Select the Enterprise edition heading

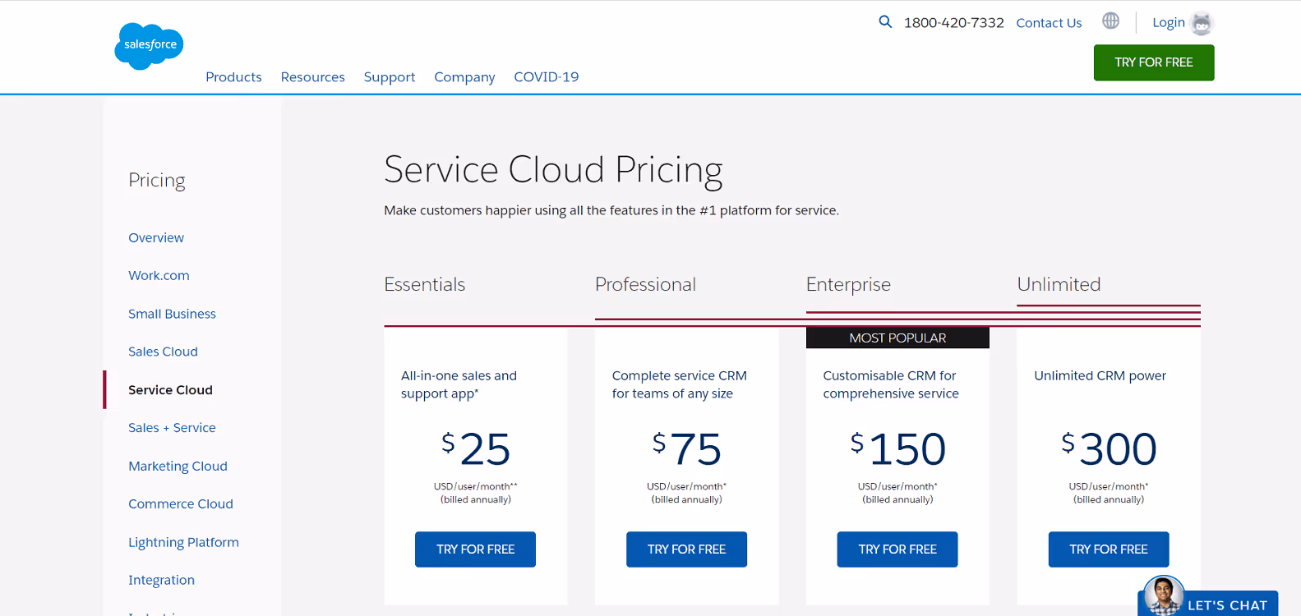(x=848, y=285)
